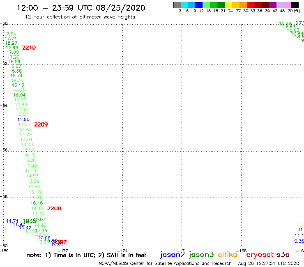Click the wave height value 15.15

(37, 203)
